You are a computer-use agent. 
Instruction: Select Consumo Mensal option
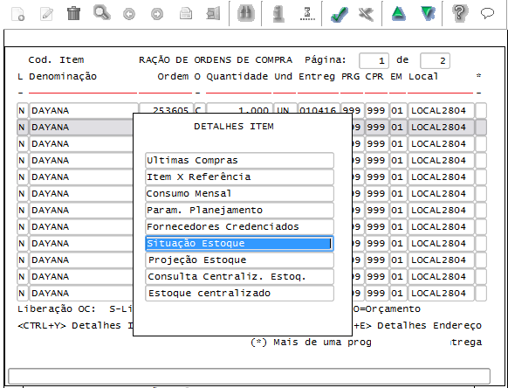[x=239, y=193]
